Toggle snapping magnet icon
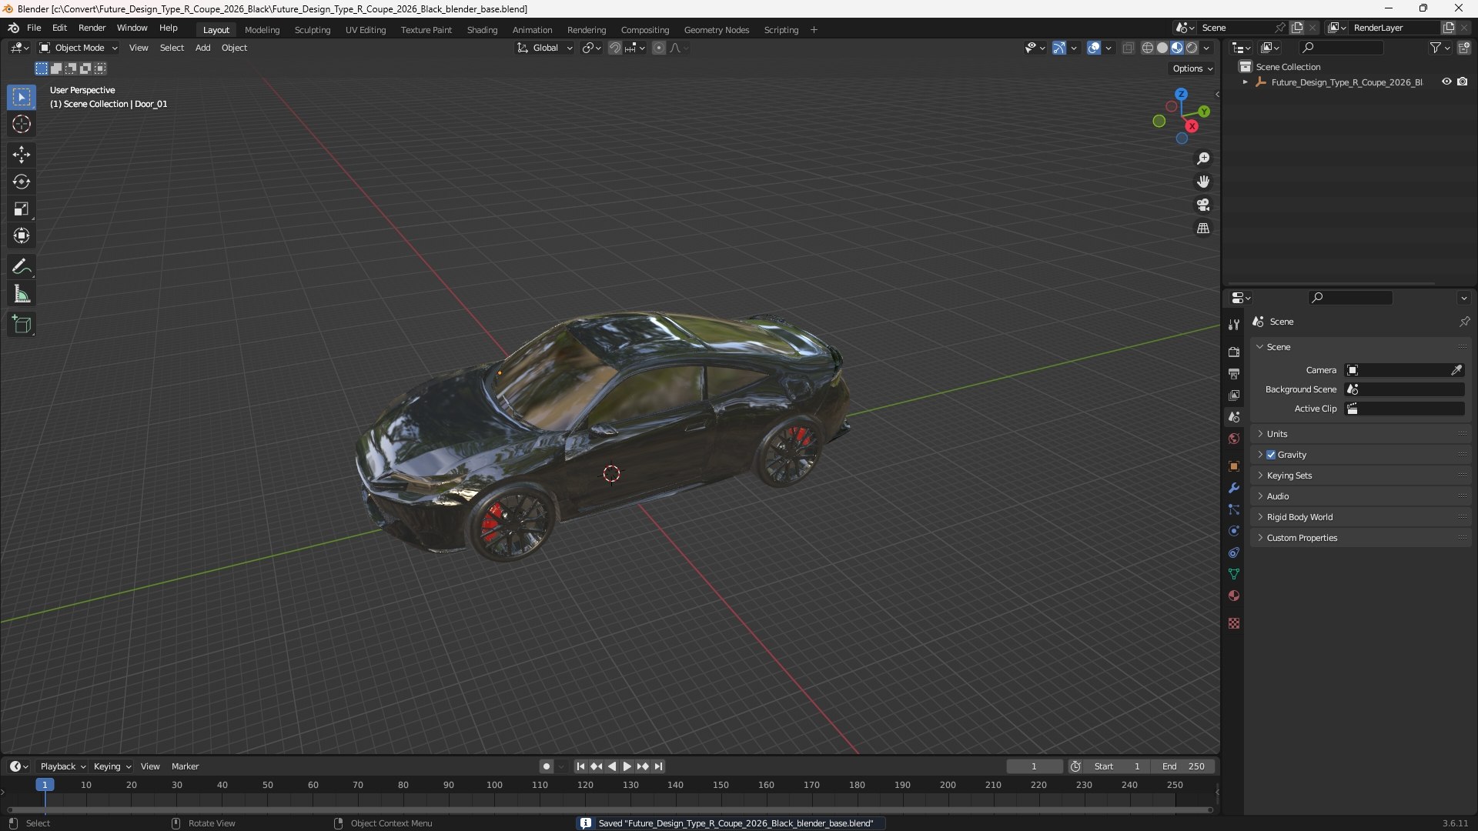This screenshot has height=831, width=1478. tap(615, 48)
